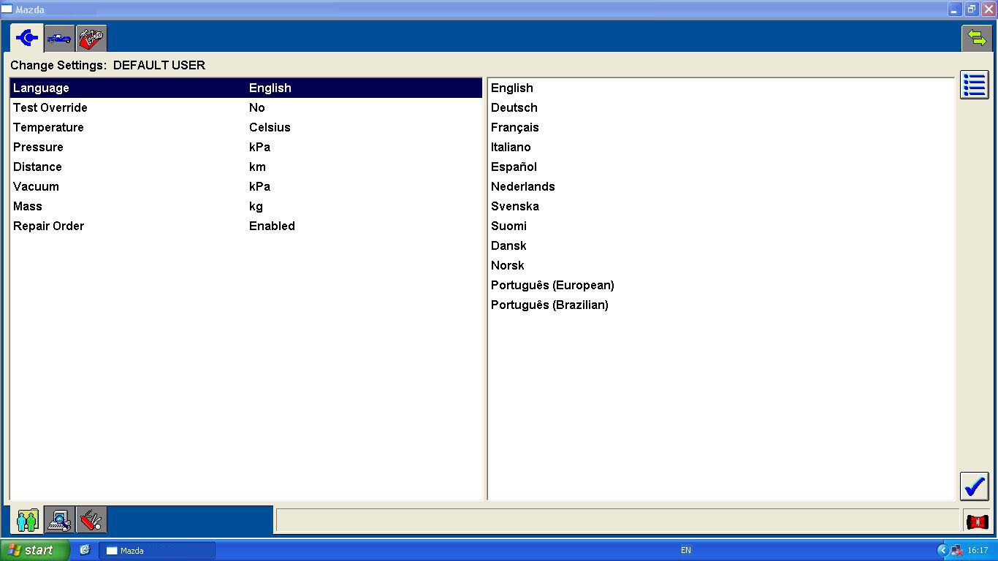Click the 16:17 taskbar clock
Viewport: 998px width, 561px height.
[x=978, y=550]
